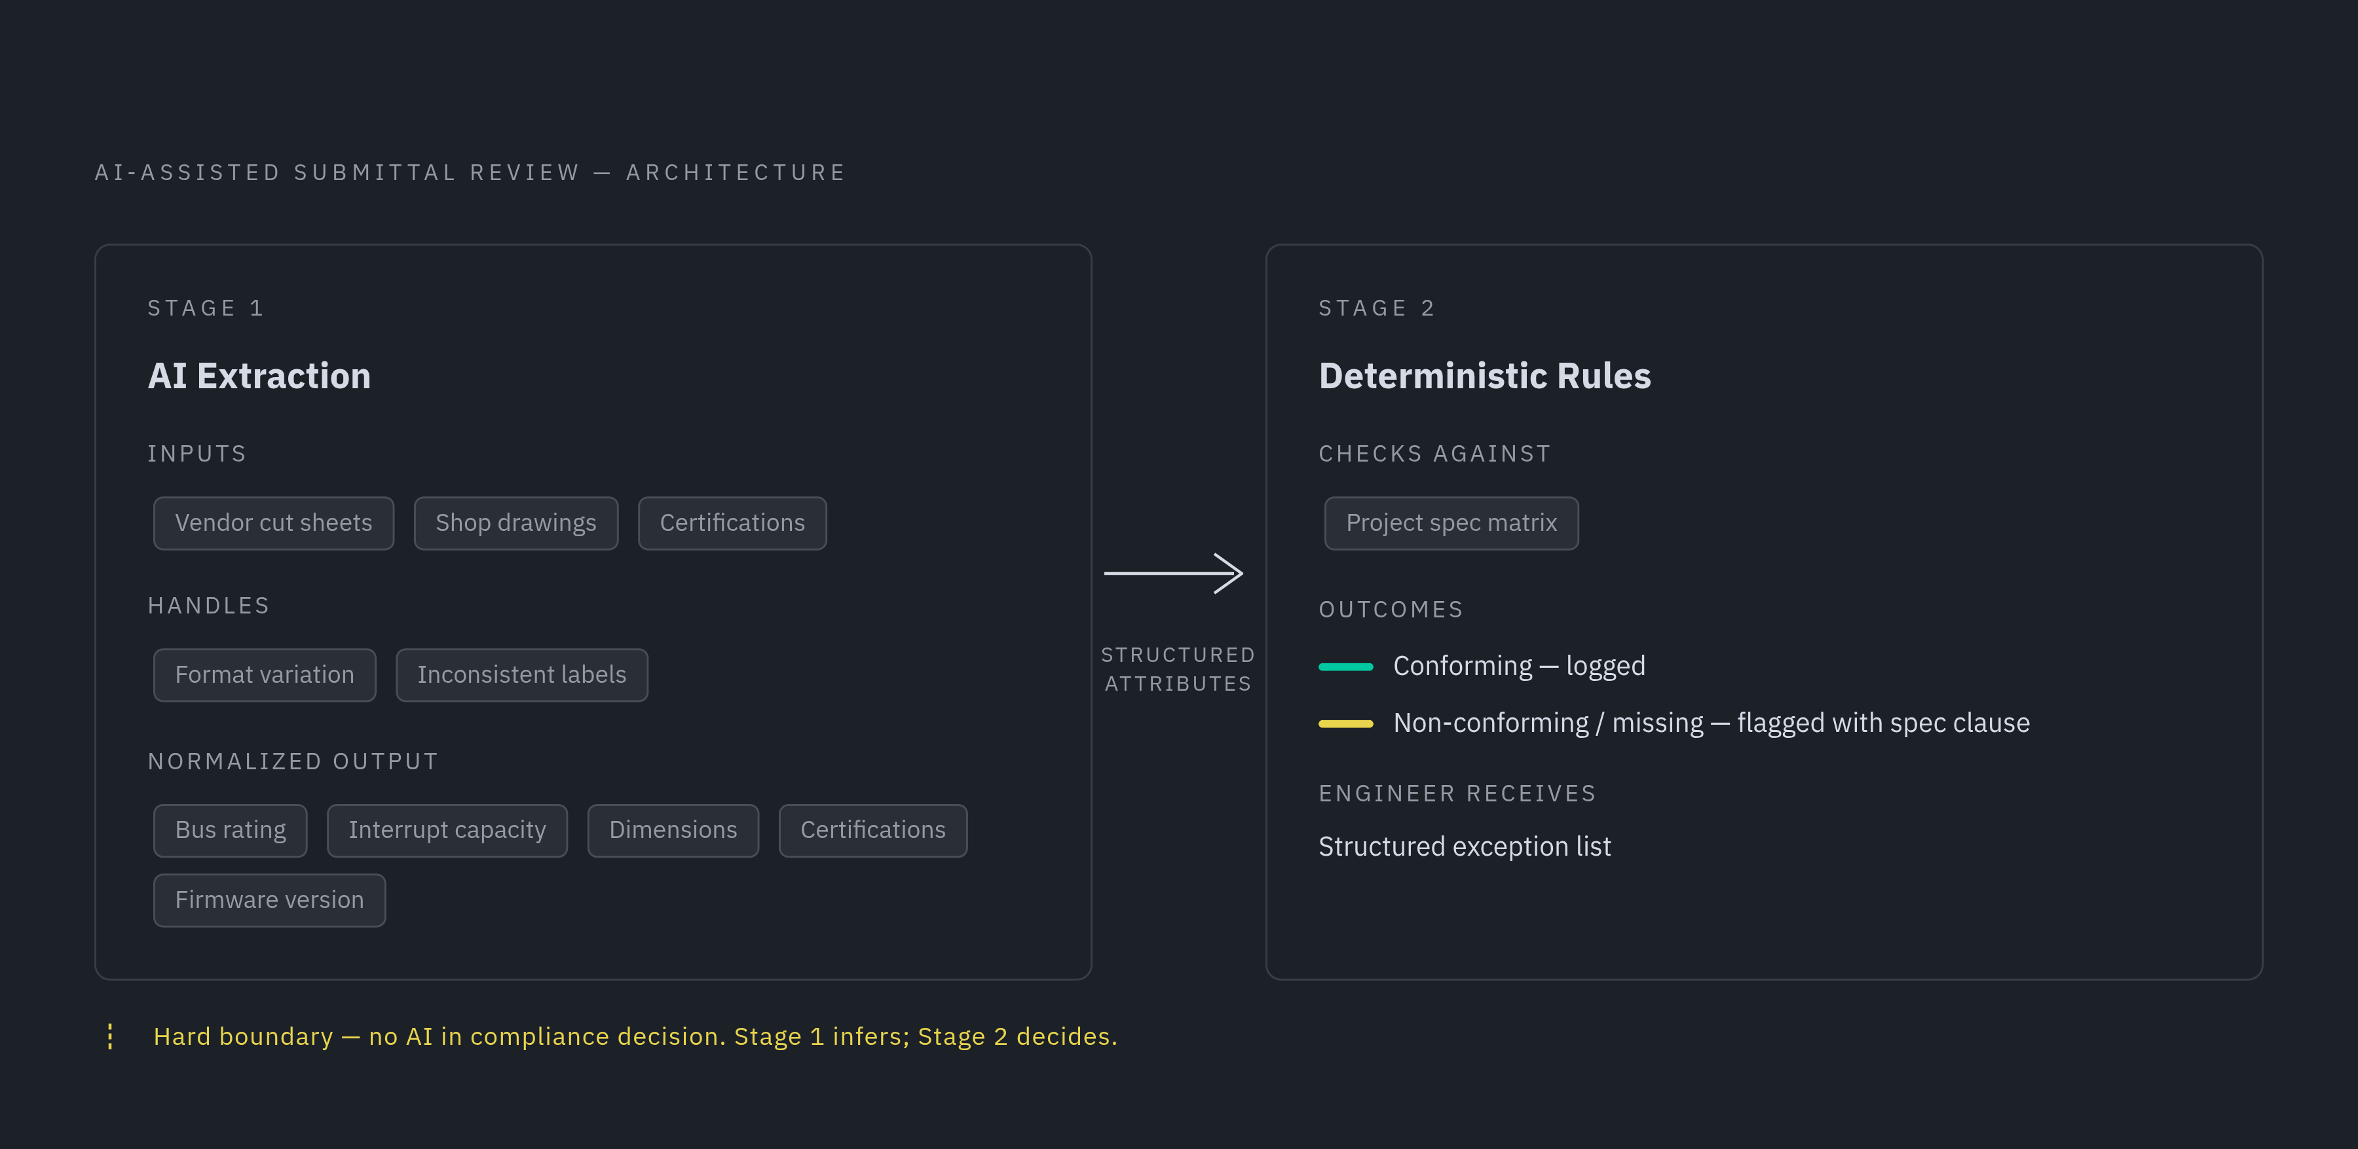
Task: Click the Stage 1 label
Action: 206,308
